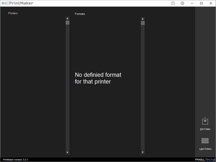Open the help question mark icon
This screenshot has height=162, width=216.
click(x=173, y=3)
